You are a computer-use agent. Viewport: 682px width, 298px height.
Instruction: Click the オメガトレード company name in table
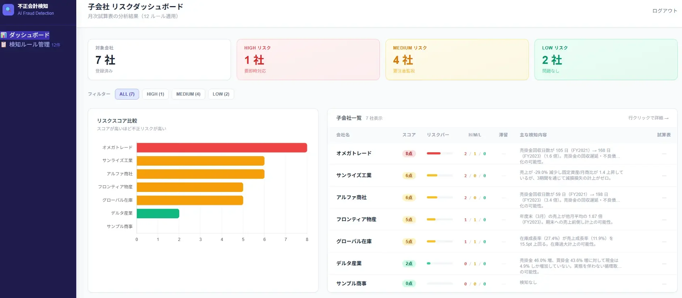pos(354,153)
